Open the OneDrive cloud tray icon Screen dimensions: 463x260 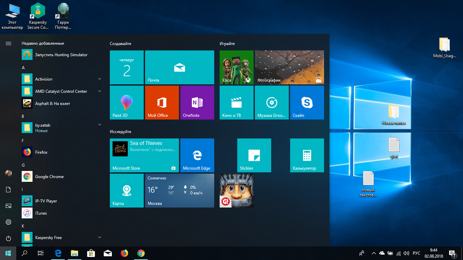pyautogui.click(x=382, y=253)
